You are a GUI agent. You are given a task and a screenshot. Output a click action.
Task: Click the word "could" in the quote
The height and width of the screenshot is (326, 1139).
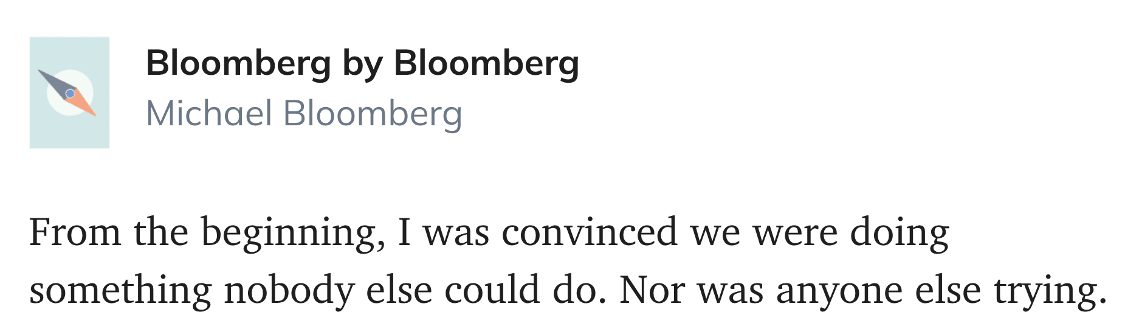tap(492, 290)
